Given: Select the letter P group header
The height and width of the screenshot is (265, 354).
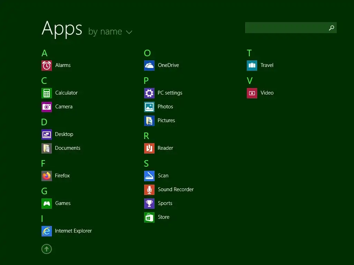Looking at the screenshot, I should click(146, 81).
